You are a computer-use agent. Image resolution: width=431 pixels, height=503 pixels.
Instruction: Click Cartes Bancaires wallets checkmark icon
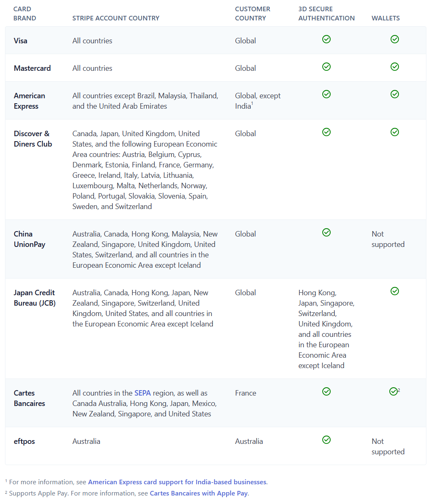pos(393,391)
